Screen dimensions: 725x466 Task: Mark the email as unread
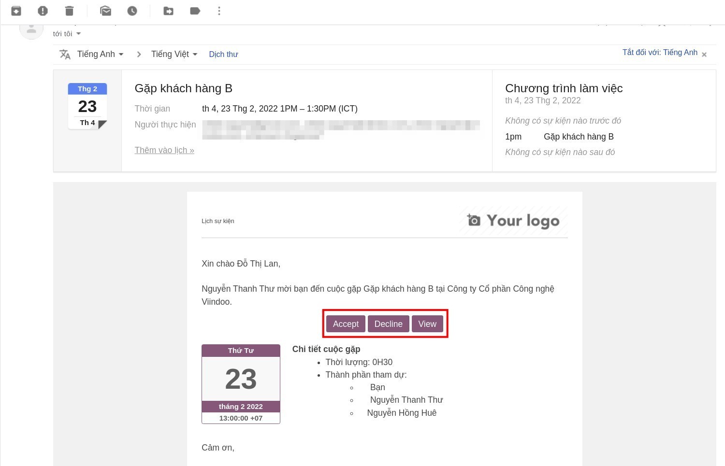point(105,11)
